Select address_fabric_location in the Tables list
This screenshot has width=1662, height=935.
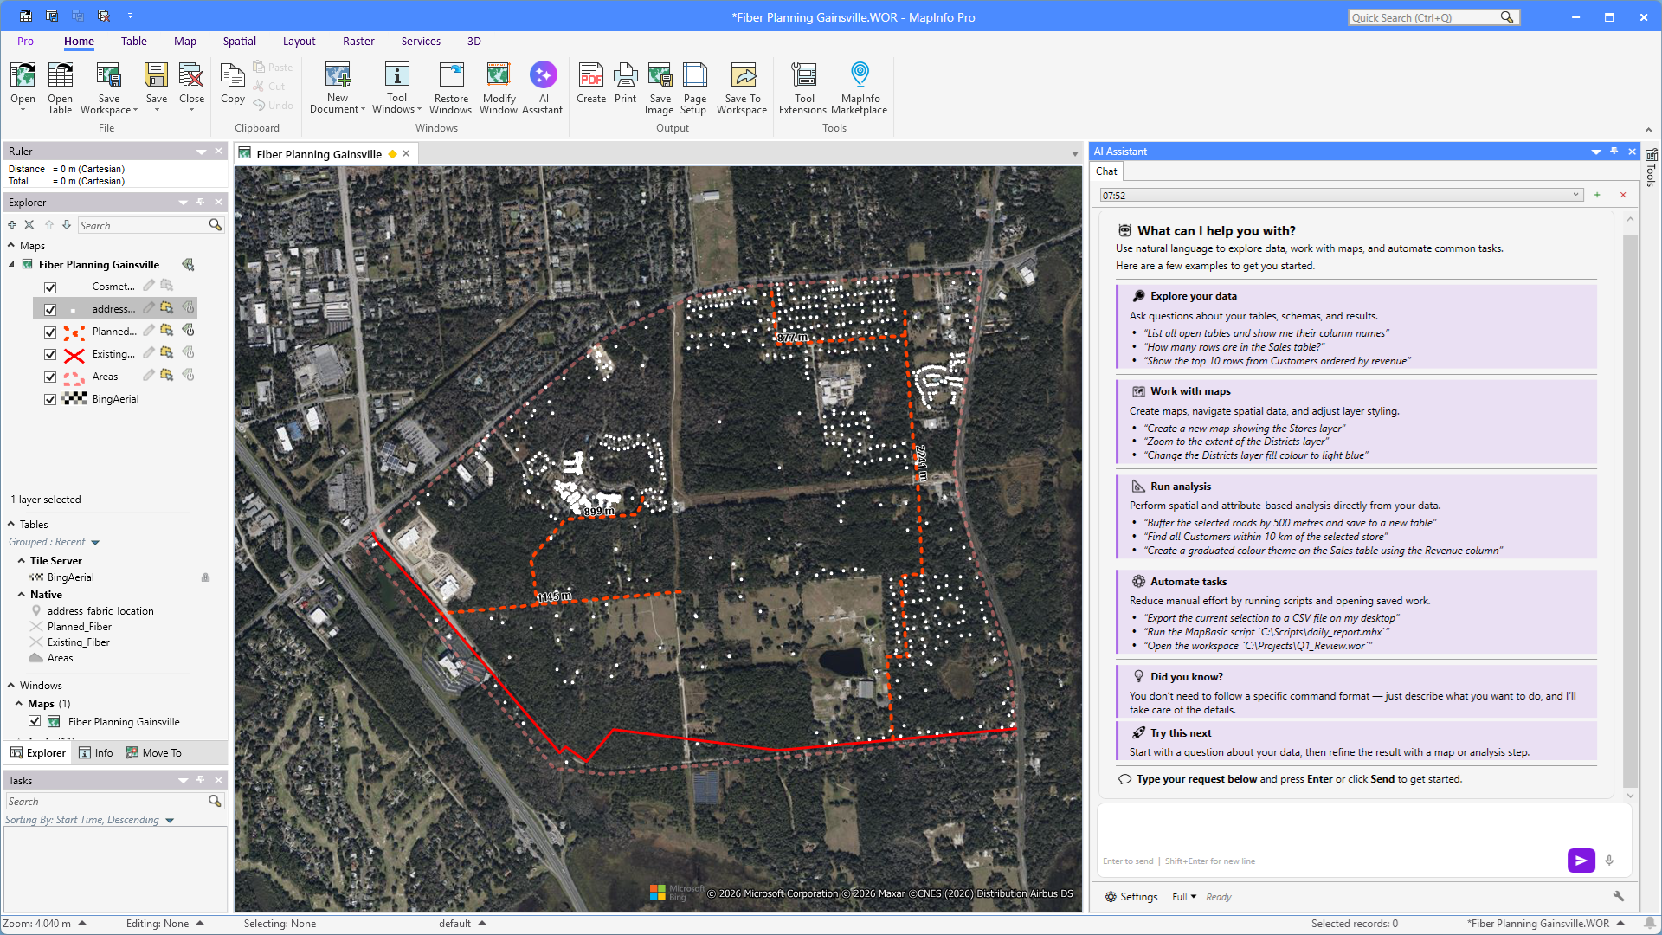click(100, 610)
